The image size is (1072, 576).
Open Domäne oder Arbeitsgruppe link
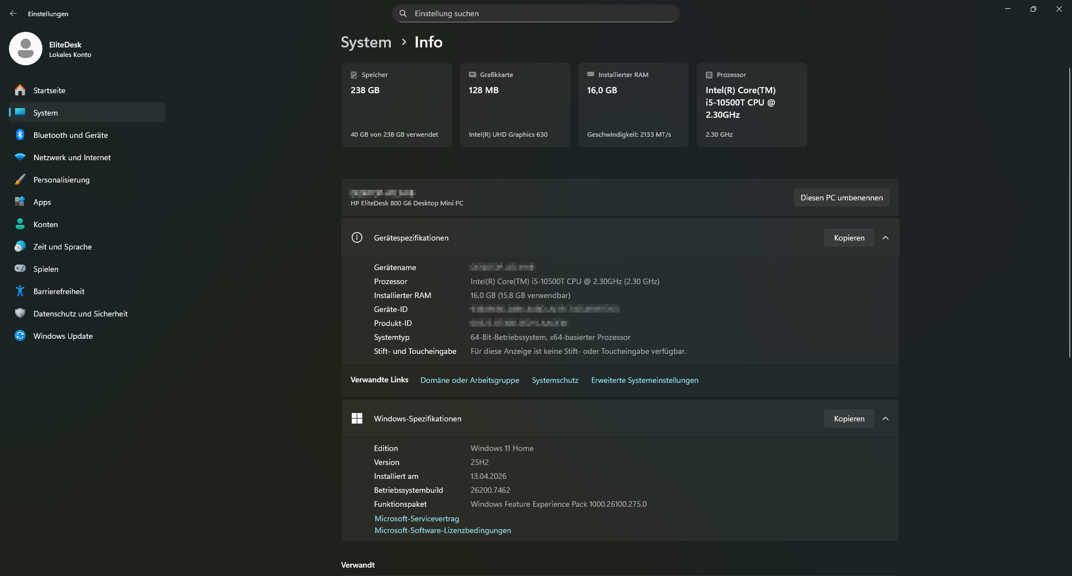coord(470,380)
